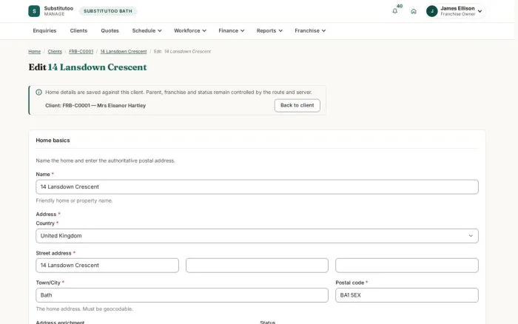Viewport: 518px width, 324px height.
Task: Click the Substitutoo Bath franchise badge
Action: pos(108,11)
